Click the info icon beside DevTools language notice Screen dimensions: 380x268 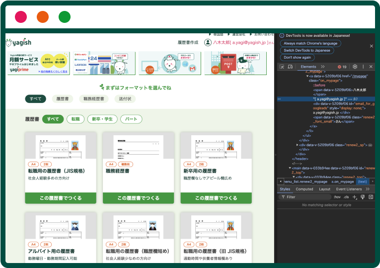tap(282, 35)
